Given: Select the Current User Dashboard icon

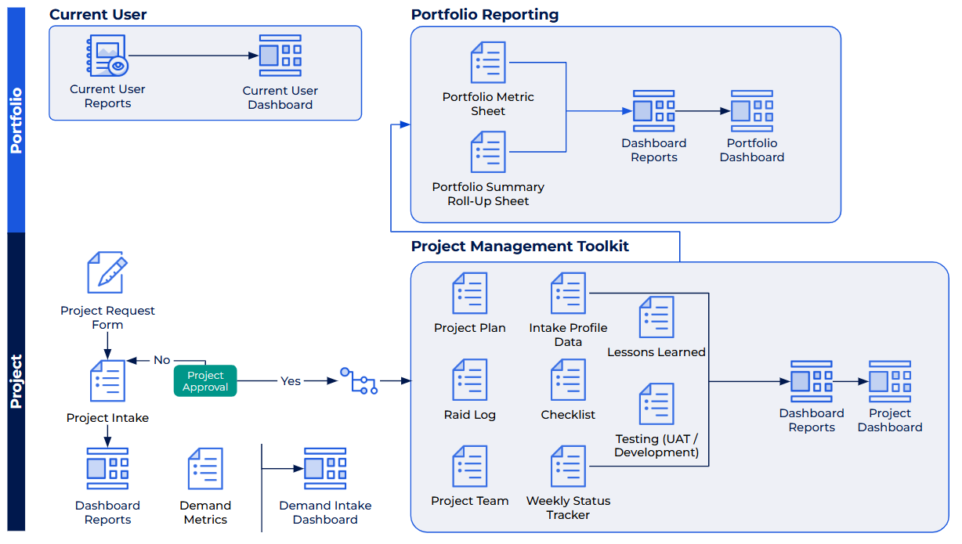Looking at the screenshot, I should pyautogui.click(x=280, y=55).
